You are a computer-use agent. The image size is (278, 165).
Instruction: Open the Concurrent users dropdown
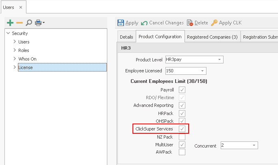click(x=254, y=145)
